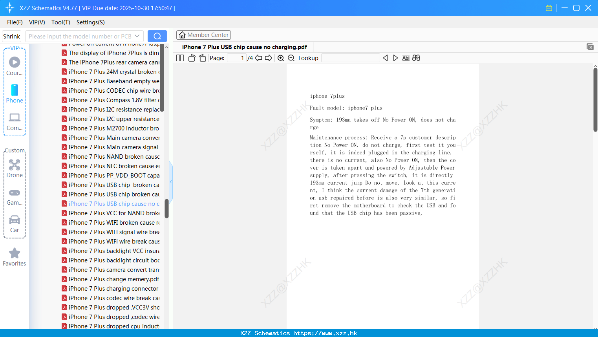Open the model number dropdown arrow
598x337 pixels.
click(137, 36)
